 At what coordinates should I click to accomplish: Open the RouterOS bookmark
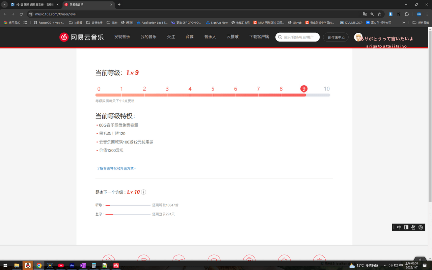click(49, 23)
